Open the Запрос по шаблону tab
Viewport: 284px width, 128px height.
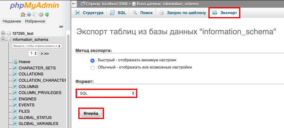tap(183, 13)
